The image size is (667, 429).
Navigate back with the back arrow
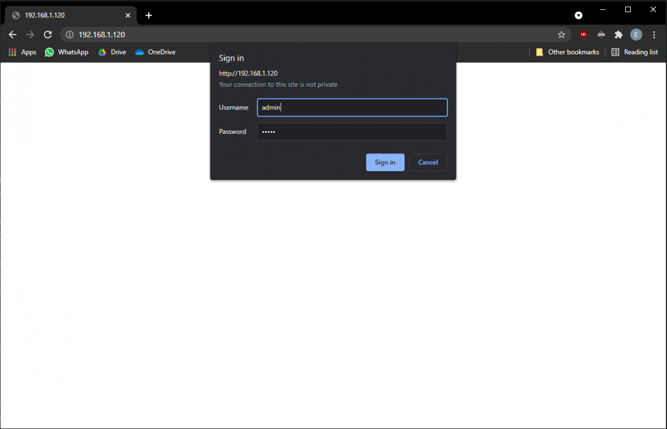pos(12,34)
